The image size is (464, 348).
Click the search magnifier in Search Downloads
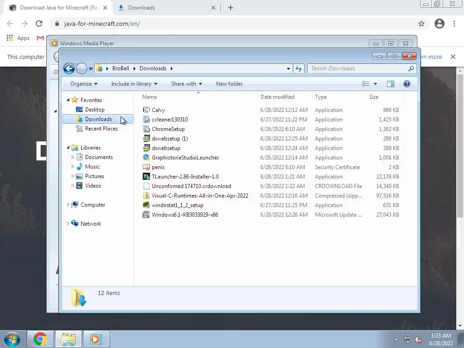[x=411, y=68]
